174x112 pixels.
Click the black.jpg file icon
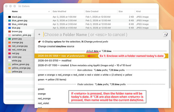10,17
